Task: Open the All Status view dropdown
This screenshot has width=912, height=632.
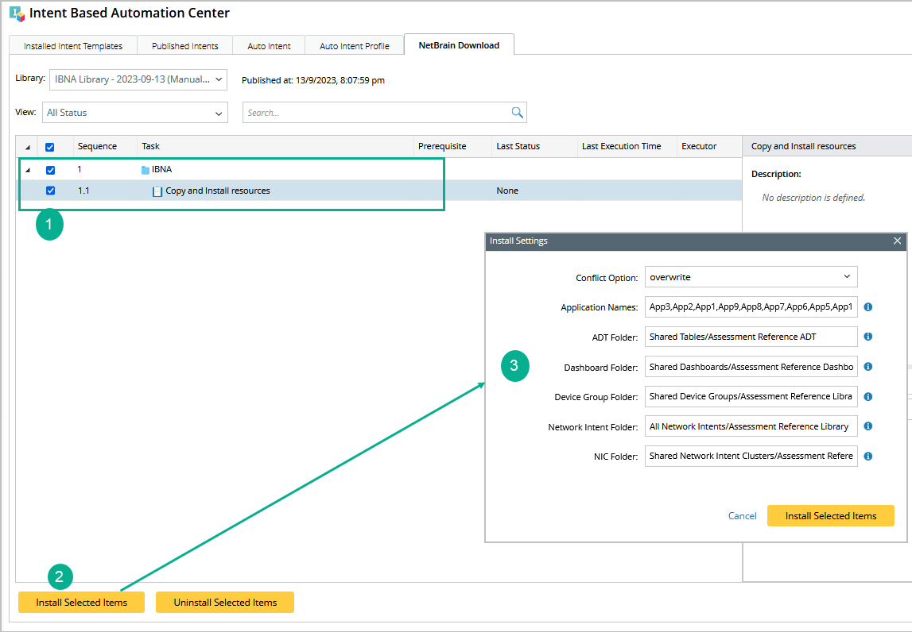Action: pyautogui.click(x=137, y=113)
